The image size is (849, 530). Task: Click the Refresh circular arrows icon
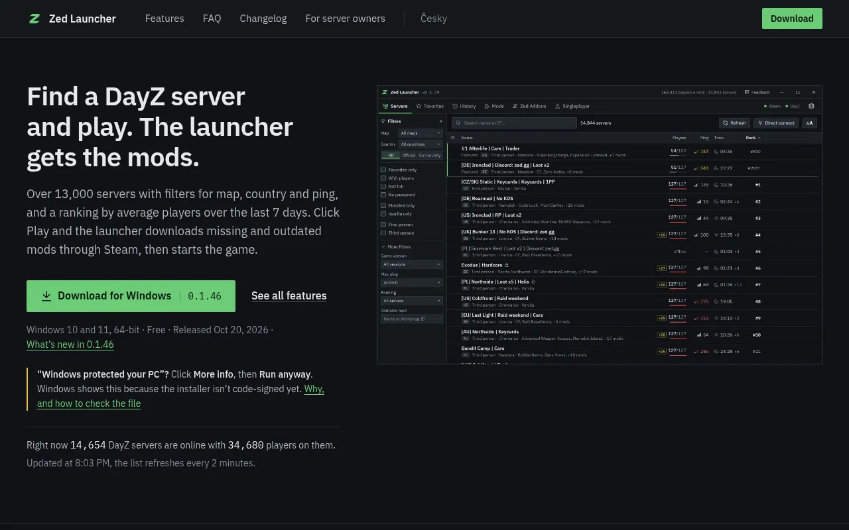(x=726, y=123)
